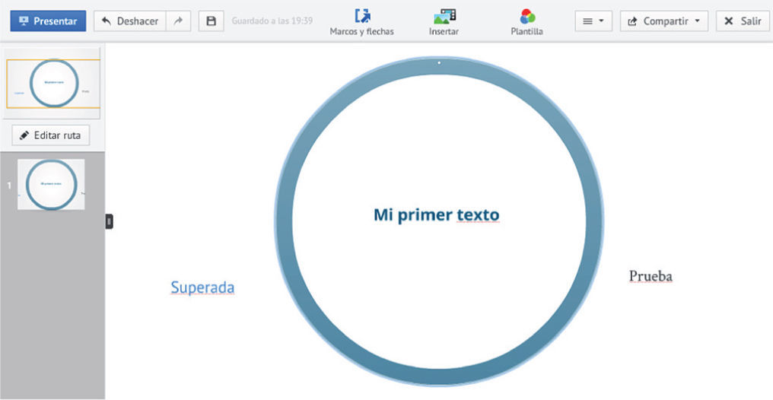Open the Plantilla color theme icon
773x400 pixels.
click(x=527, y=22)
